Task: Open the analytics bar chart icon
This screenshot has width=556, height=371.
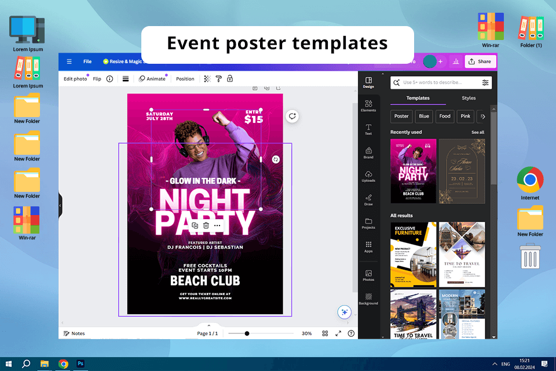Action: 456,61
